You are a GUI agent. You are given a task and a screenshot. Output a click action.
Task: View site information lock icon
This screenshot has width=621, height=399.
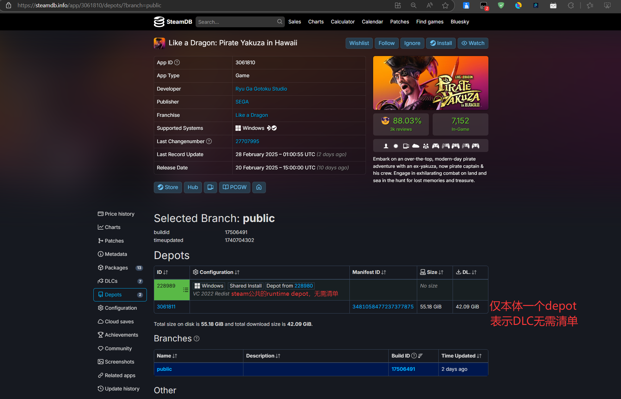click(9, 5)
